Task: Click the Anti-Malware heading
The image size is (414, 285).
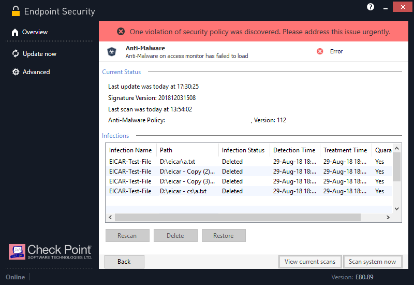Action: [x=145, y=48]
